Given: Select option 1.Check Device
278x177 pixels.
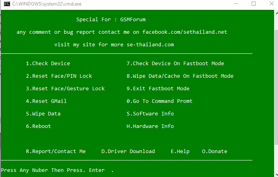Looking at the screenshot, I should tap(48, 64).
